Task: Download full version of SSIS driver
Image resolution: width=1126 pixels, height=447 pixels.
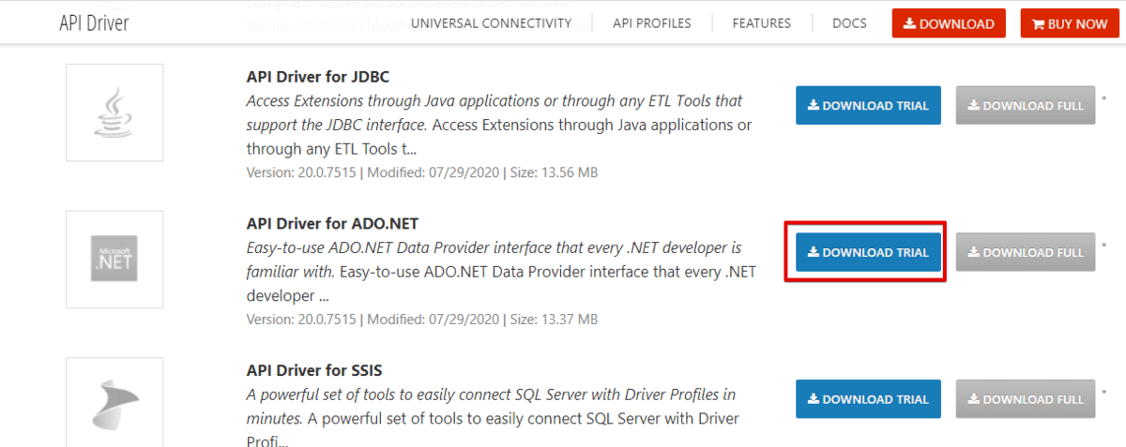Action: pyautogui.click(x=1026, y=399)
